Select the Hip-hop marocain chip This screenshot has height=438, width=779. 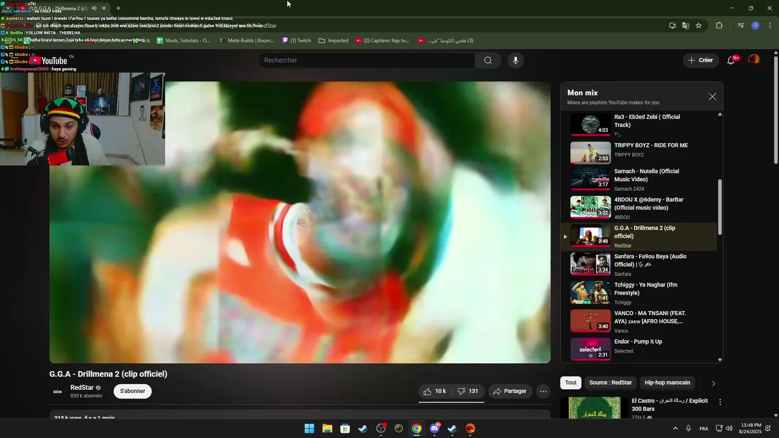click(668, 383)
